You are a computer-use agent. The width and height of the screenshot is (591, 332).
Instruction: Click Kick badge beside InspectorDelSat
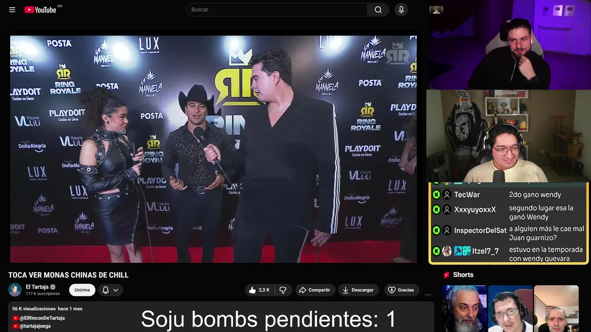point(436,231)
